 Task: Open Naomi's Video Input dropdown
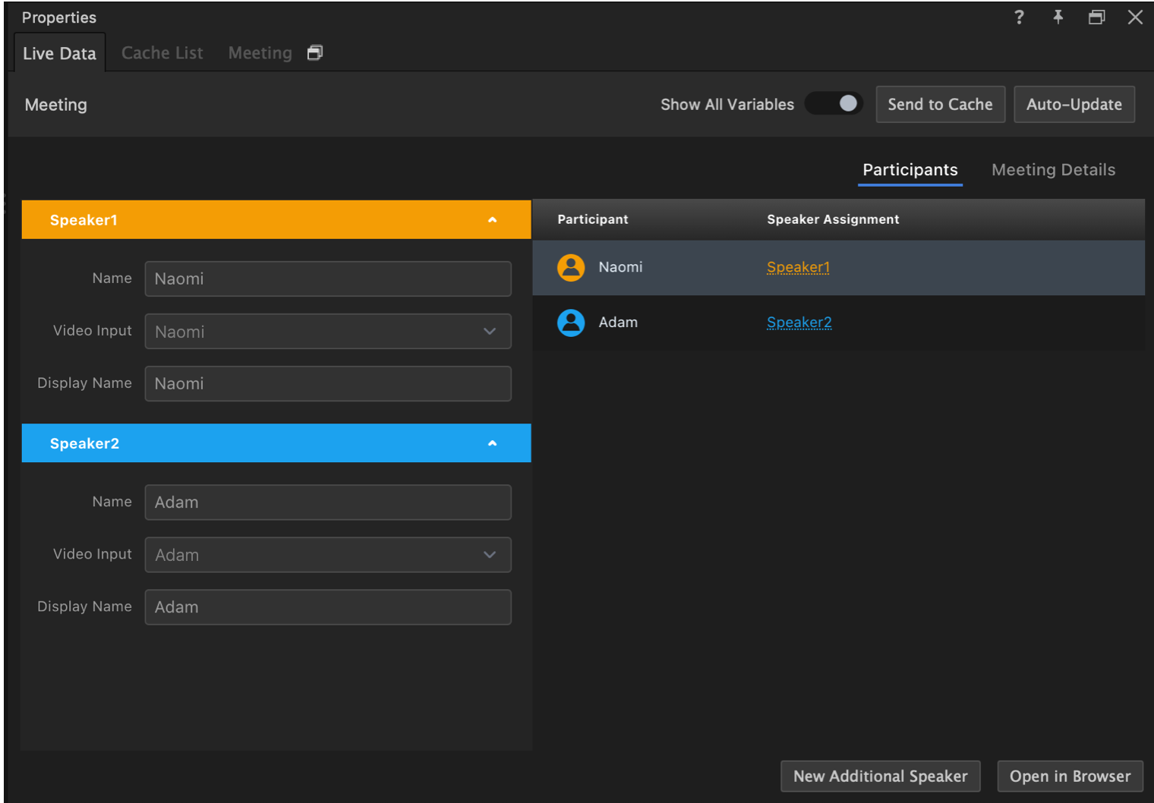click(x=490, y=331)
